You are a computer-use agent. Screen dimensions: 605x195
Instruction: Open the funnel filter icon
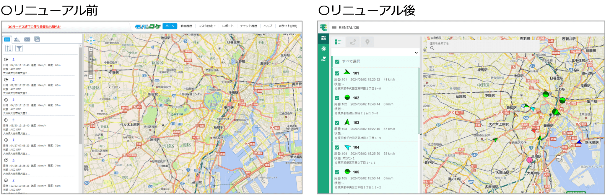point(19,49)
